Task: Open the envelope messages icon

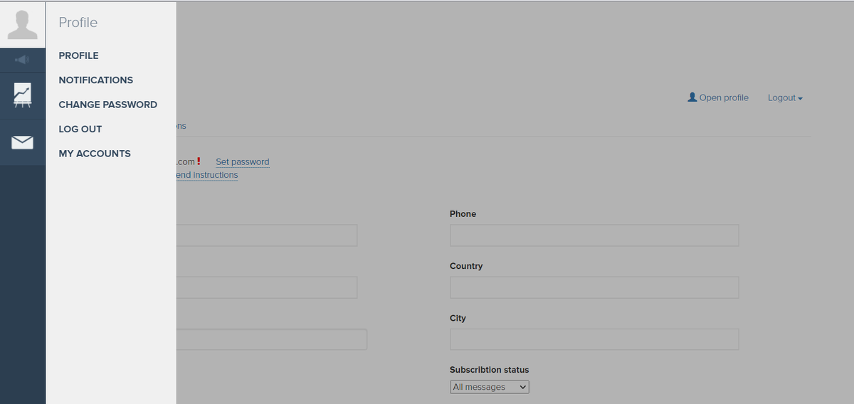Action: click(22, 142)
